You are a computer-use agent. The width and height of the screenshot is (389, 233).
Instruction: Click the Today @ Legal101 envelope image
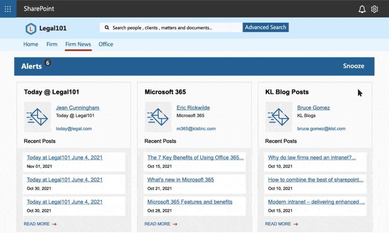click(x=38, y=117)
